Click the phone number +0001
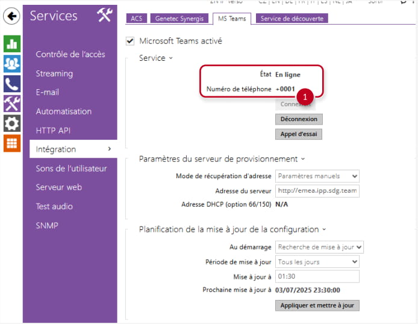The height and width of the screenshot is (324, 418). click(x=285, y=89)
